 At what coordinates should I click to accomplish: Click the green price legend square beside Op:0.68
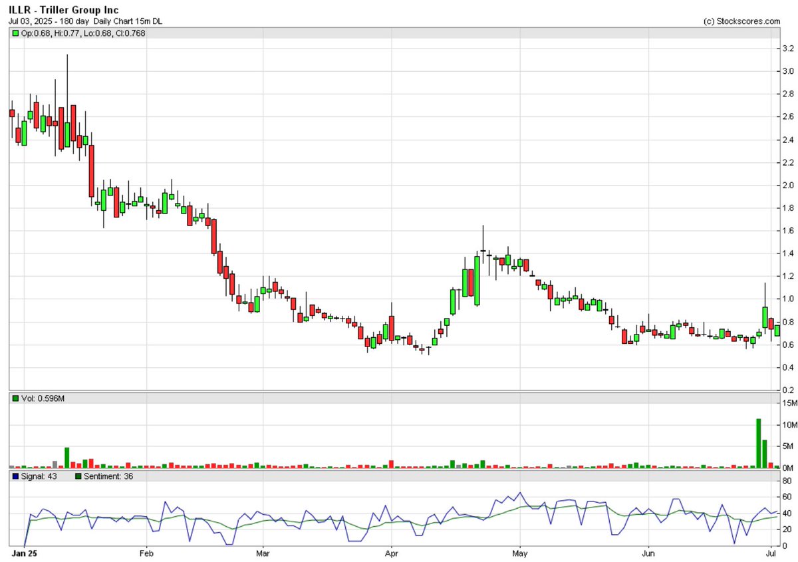(x=15, y=33)
